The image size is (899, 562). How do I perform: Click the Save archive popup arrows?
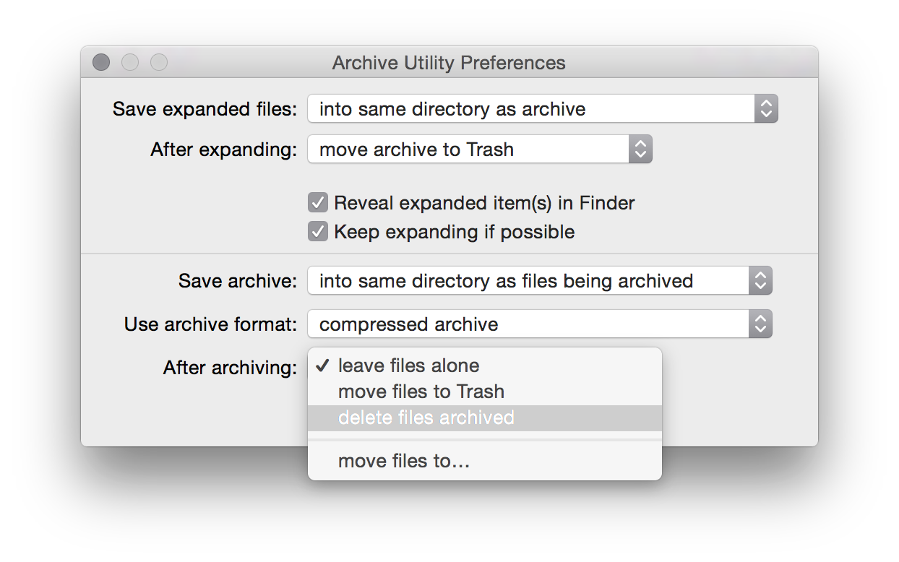(760, 281)
